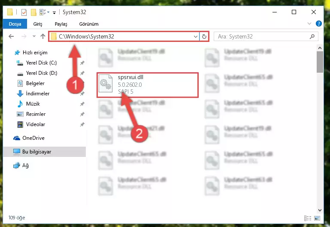Click the pin icon beside Resimler
330x227 pixels.
[82, 114]
